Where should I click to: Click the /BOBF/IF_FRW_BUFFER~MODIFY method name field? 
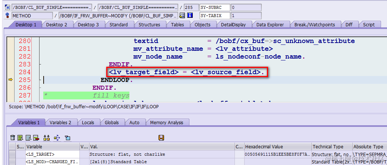click(x=118, y=16)
